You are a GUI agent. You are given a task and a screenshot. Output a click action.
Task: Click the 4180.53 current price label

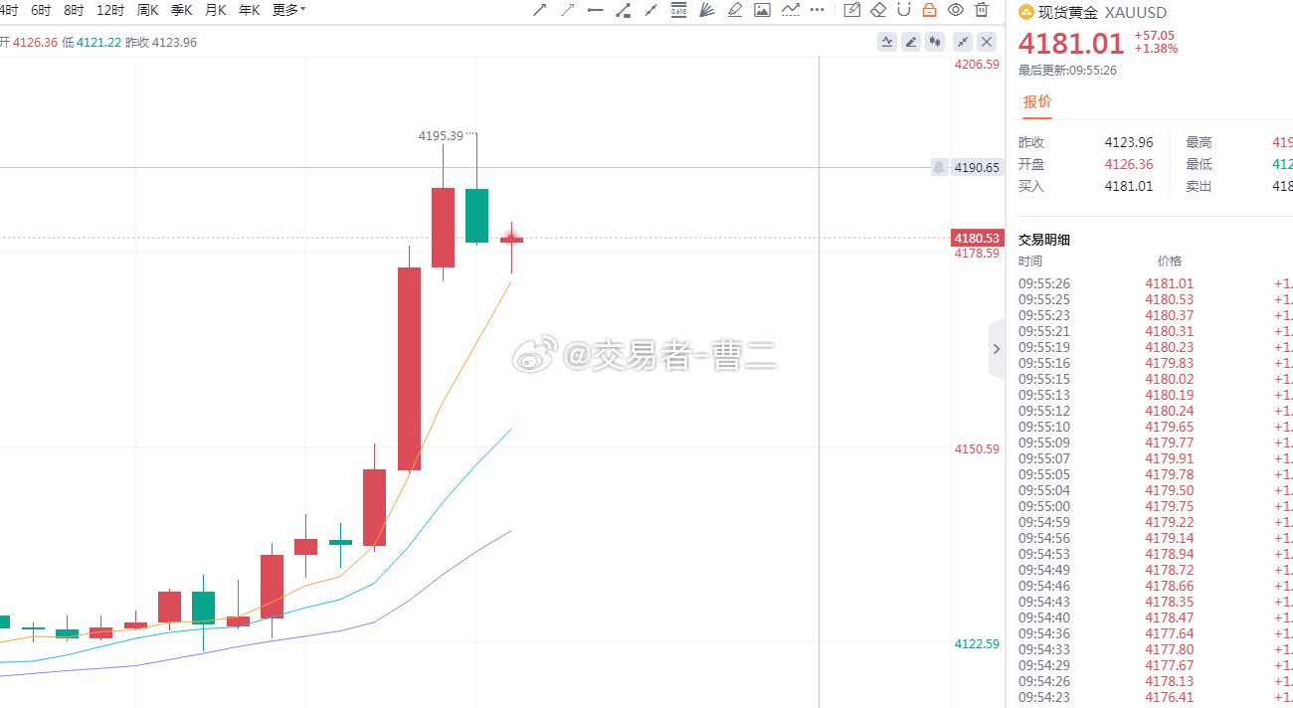977,238
